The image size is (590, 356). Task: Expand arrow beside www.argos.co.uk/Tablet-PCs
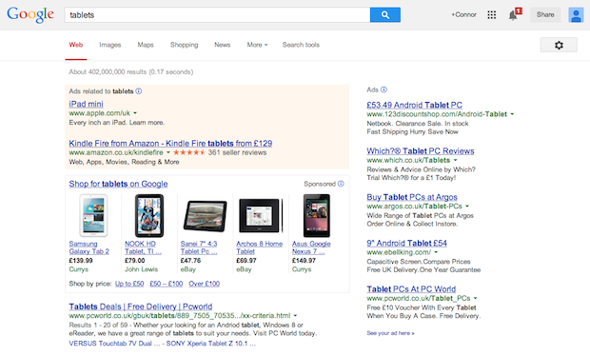pyautogui.click(x=467, y=207)
